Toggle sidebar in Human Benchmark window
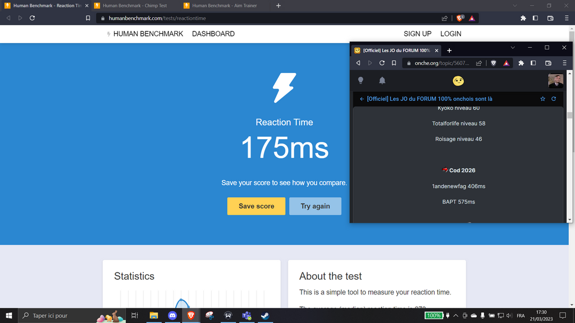 [x=535, y=18]
